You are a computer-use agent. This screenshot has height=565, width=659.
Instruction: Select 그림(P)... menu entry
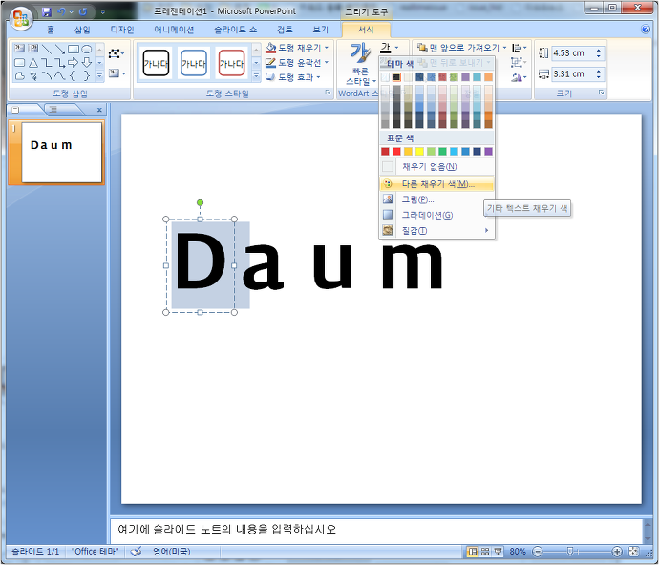[436, 199]
